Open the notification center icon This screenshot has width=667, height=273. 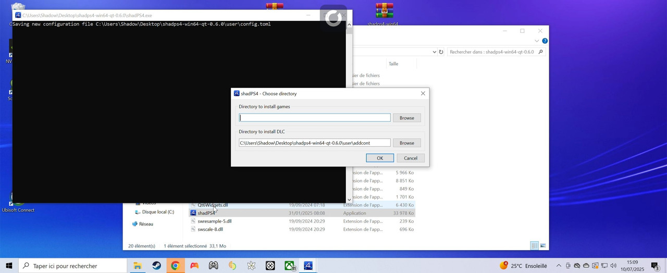(x=656, y=266)
